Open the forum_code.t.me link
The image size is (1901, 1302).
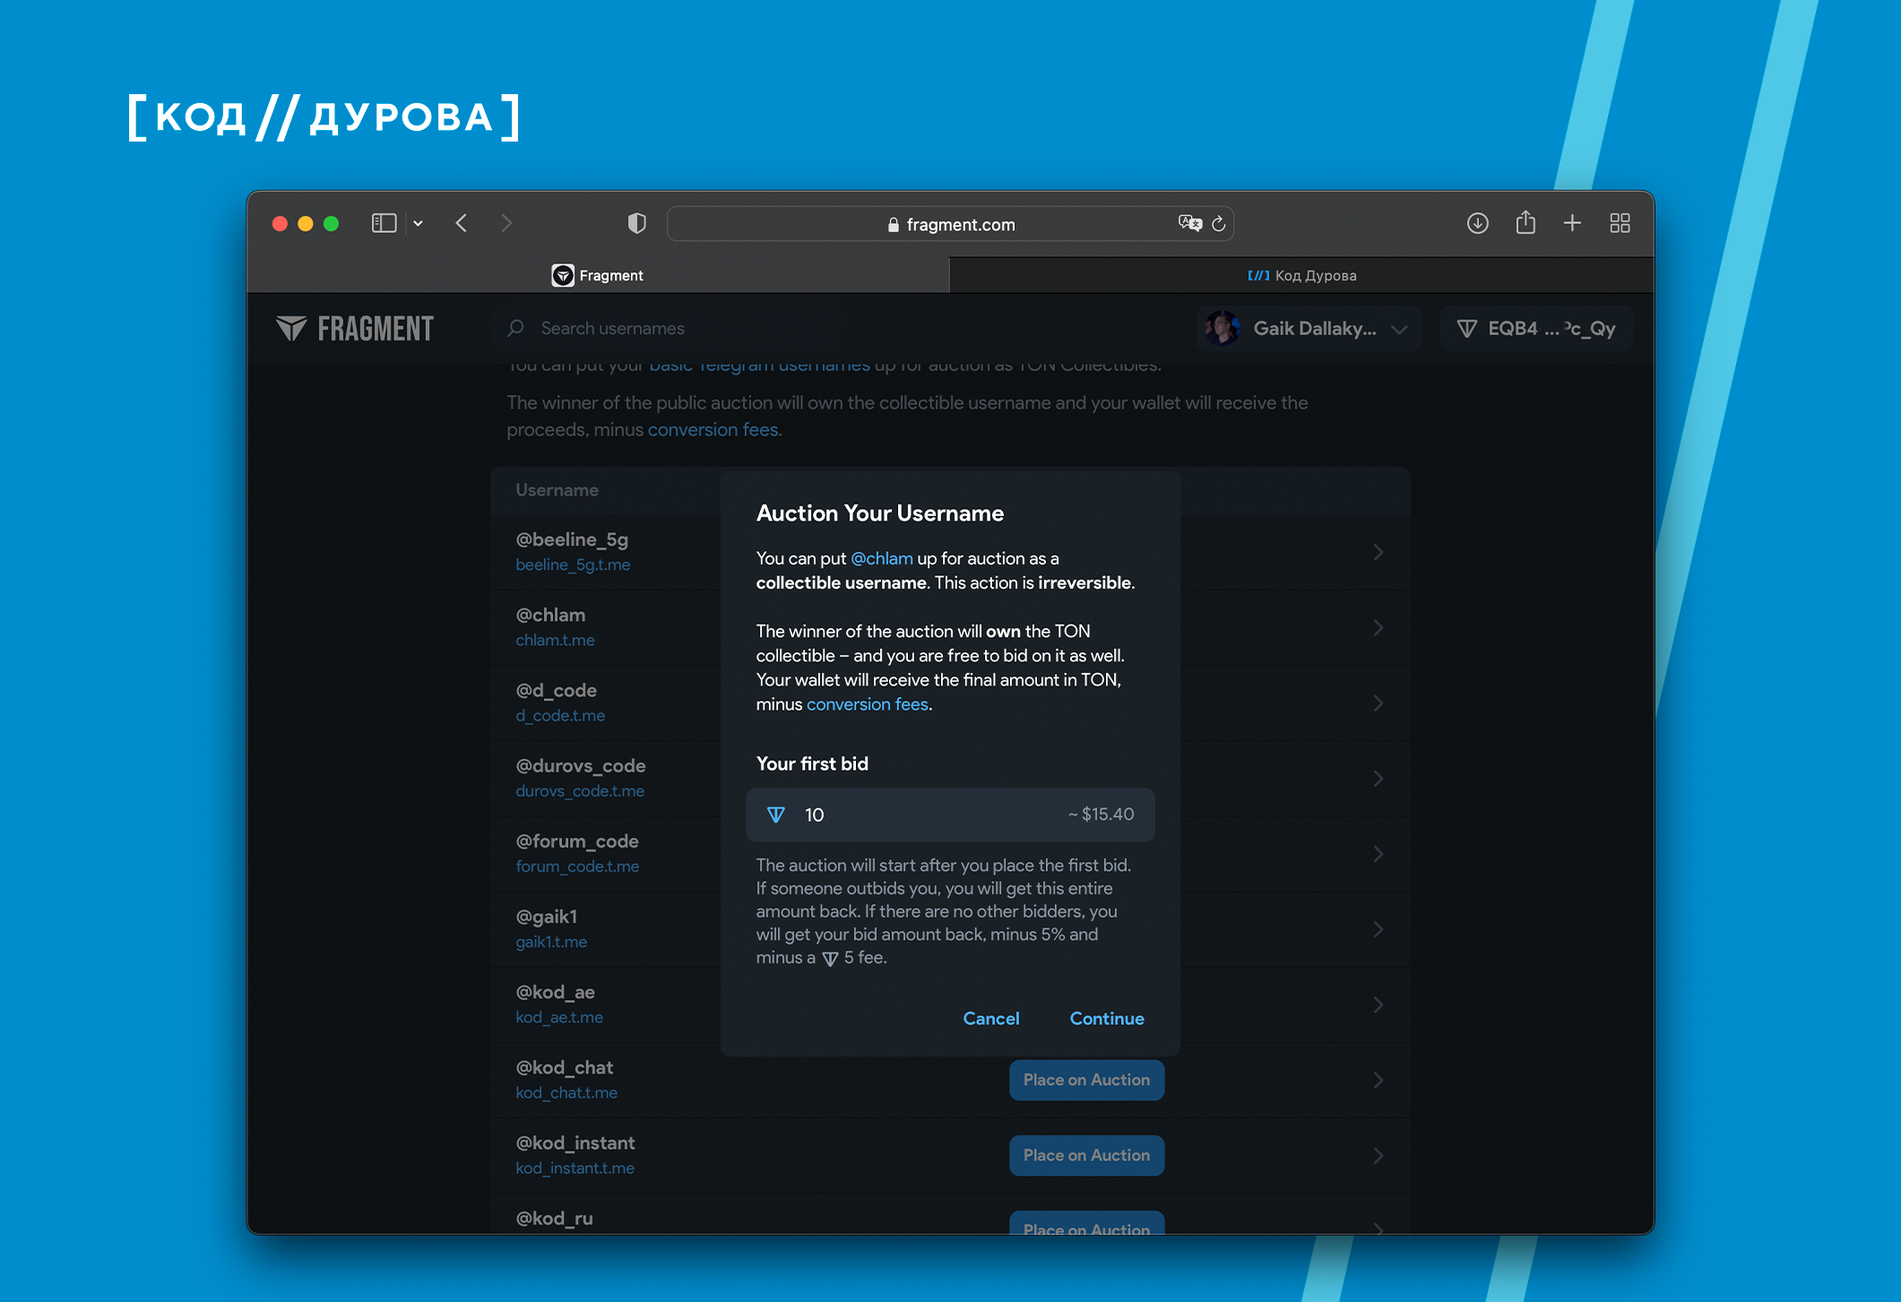point(577,867)
